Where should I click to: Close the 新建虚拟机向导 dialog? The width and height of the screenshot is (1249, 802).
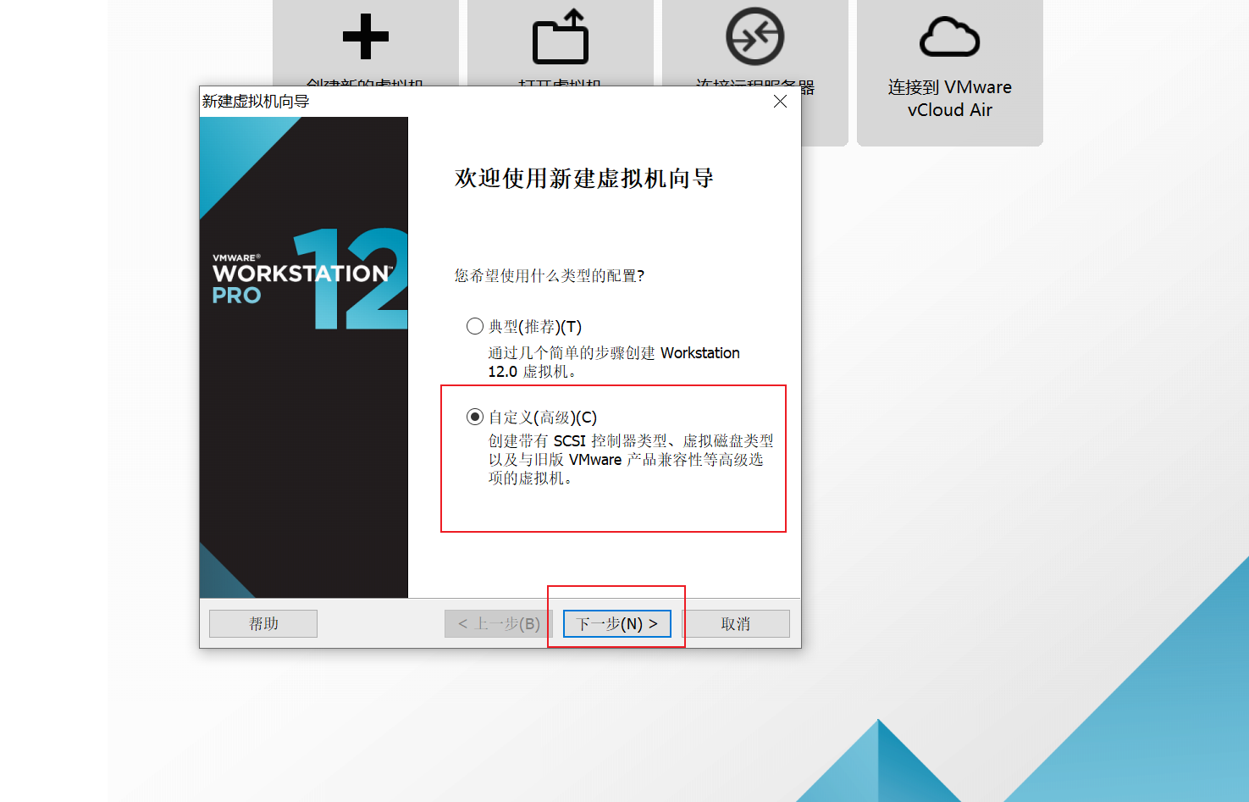[x=781, y=102]
